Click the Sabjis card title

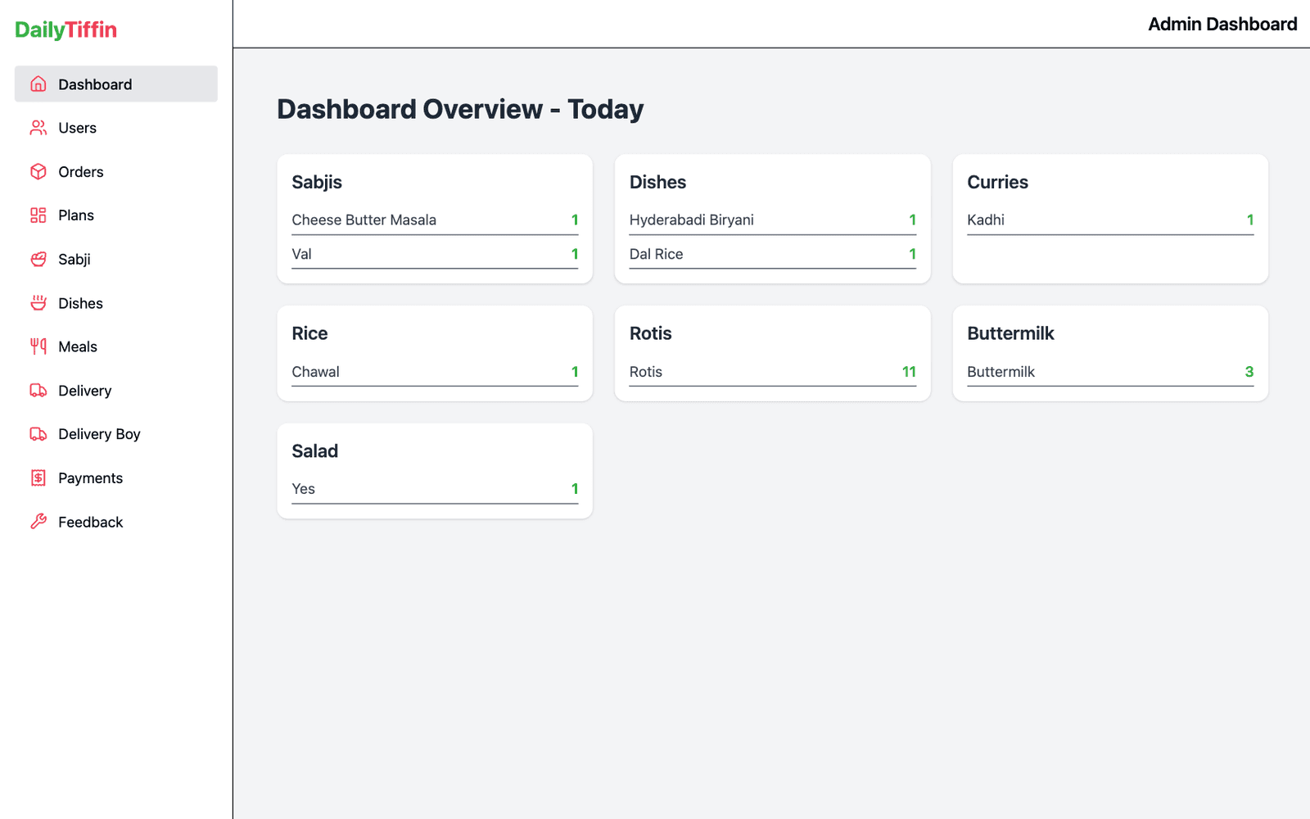point(317,182)
